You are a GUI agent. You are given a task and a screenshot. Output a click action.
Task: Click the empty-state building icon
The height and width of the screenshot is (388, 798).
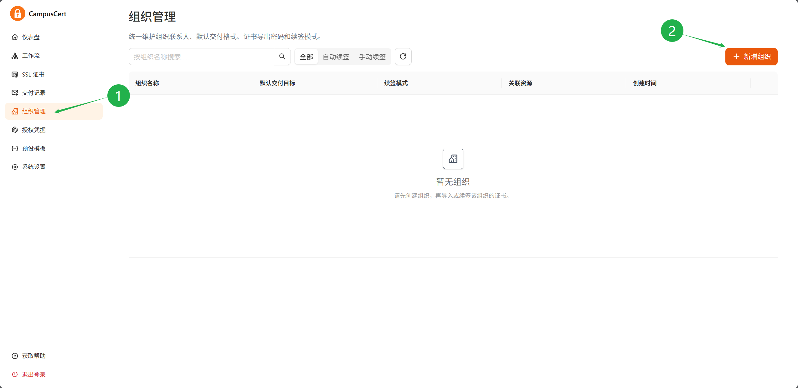tap(453, 159)
